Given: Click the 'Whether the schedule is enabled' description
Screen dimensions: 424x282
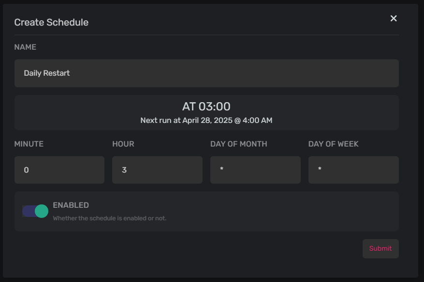Looking at the screenshot, I should 110,218.
